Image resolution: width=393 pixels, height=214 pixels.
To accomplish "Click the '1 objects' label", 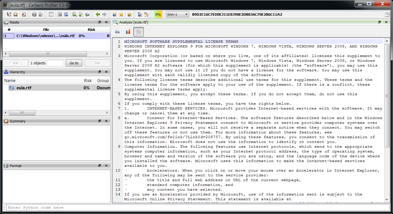I will [x=38, y=63].
